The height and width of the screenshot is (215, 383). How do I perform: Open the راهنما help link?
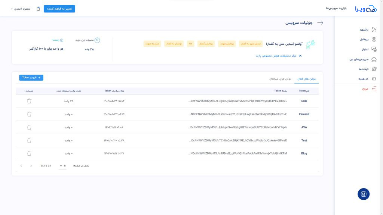tap(58, 40)
